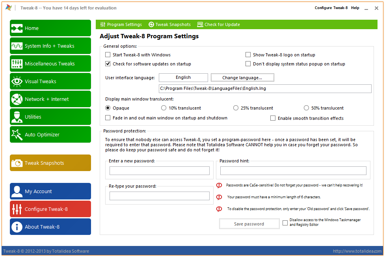Click the Enter a new password field
The image size is (385, 257).
159,171
